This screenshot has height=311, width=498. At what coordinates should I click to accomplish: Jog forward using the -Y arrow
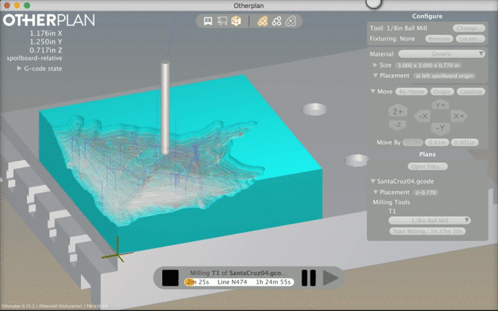tap(440, 128)
